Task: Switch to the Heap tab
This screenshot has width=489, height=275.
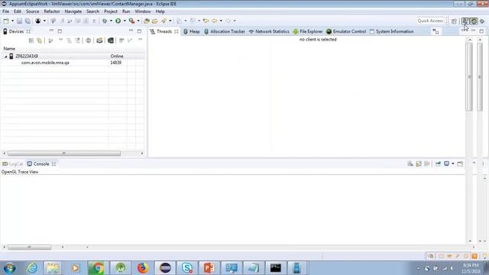Action: coord(192,31)
